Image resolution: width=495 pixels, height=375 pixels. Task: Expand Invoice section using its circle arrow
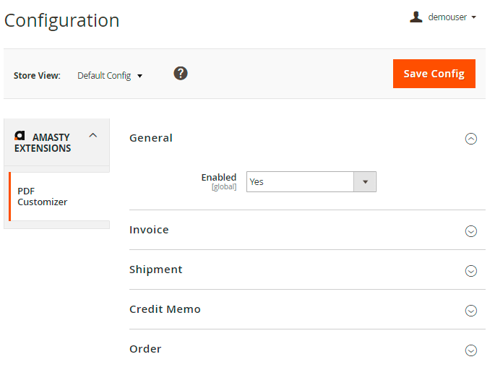(471, 231)
